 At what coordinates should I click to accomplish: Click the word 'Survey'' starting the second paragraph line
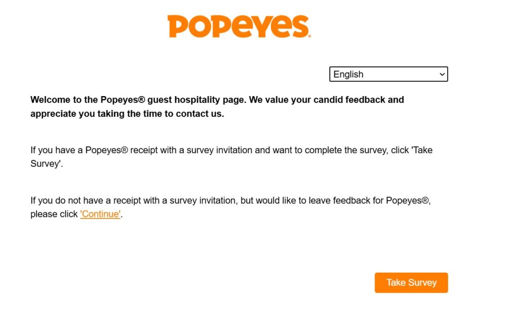[x=46, y=163]
